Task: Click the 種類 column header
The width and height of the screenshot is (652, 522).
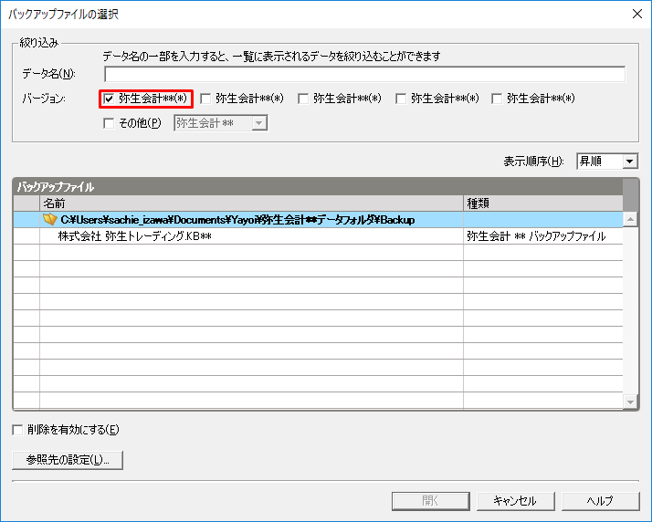Action: coord(543,204)
